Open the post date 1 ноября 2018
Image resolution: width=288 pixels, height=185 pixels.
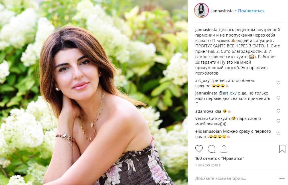208,165
